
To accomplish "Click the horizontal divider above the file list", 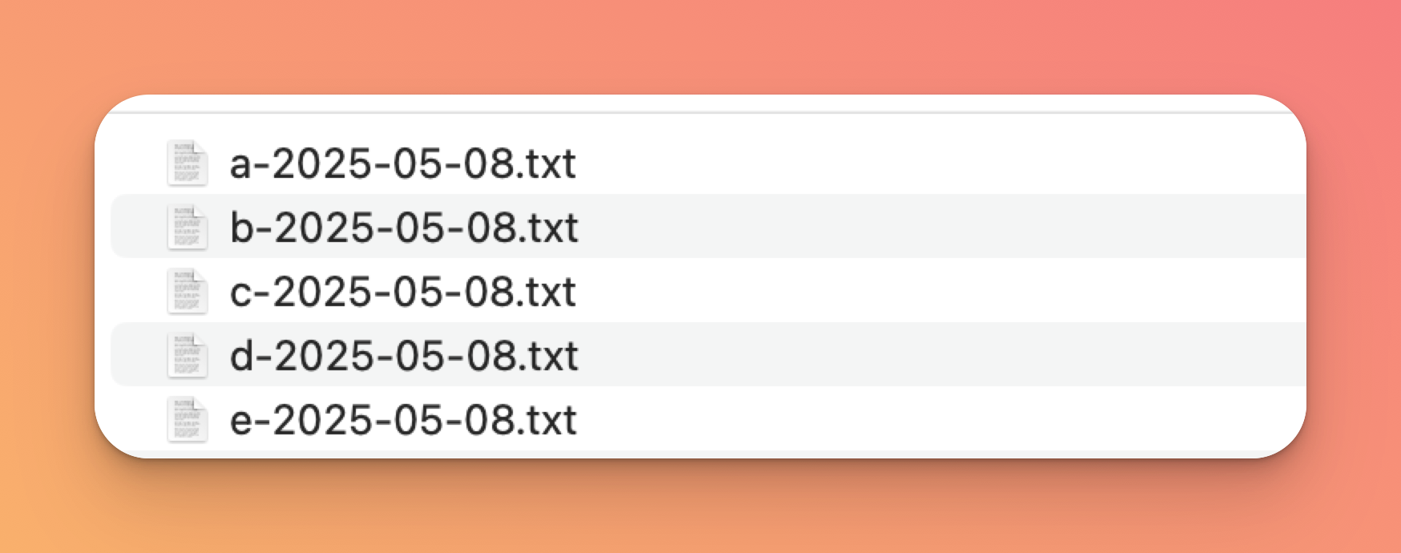I will click(x=700, y=113).
